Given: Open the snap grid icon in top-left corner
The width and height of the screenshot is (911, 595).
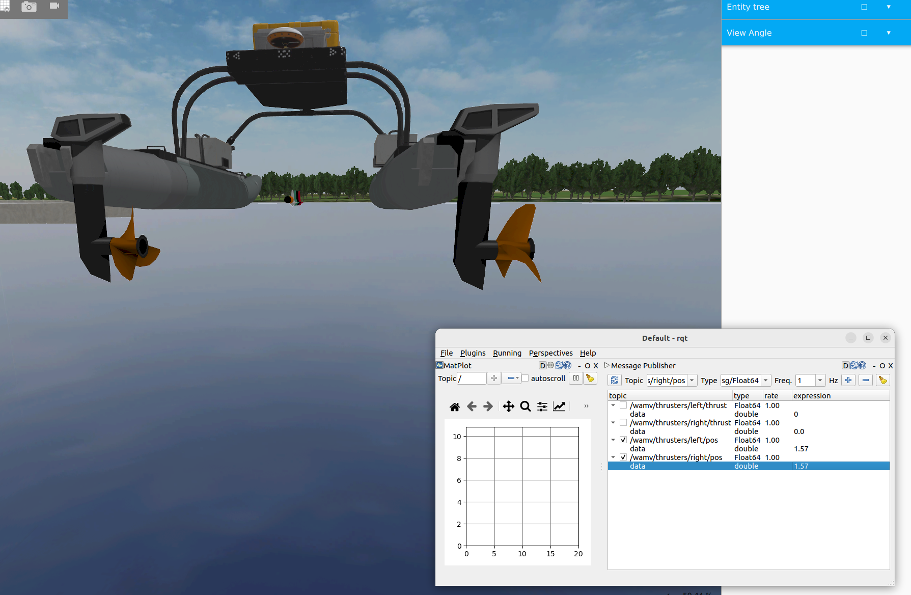Looking at the screenshot, I should tap(5, 6).
